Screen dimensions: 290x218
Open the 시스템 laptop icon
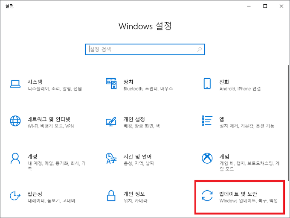tap(15, 84)
